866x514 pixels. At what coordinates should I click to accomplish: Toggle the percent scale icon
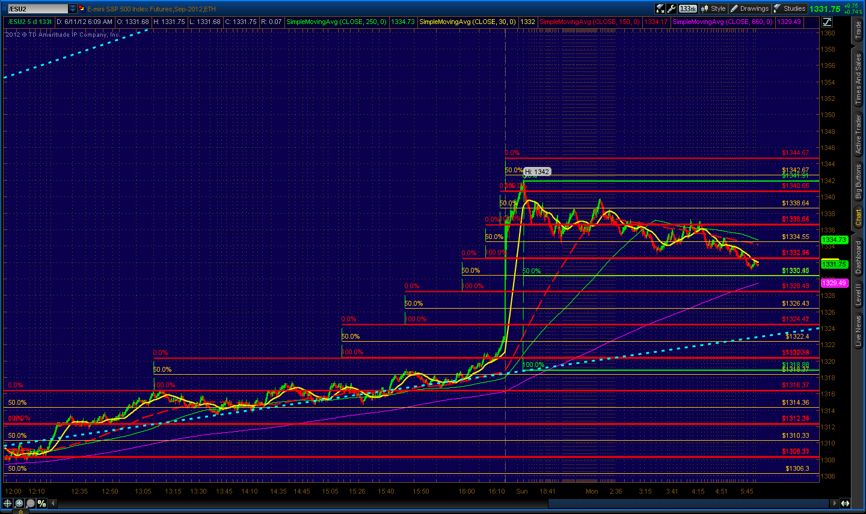click(41, 503)
